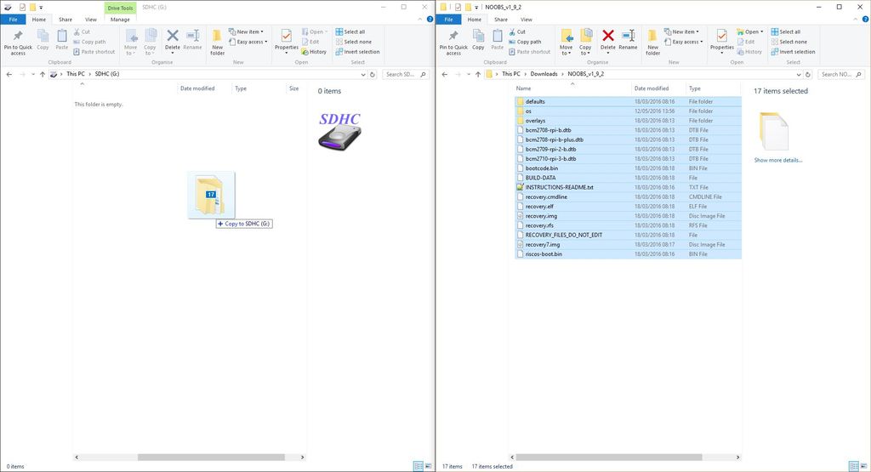Click Copy icon in NOOBS_v1_9_2 window ribbon
This screenshot has width=871, height=472.
478,40
